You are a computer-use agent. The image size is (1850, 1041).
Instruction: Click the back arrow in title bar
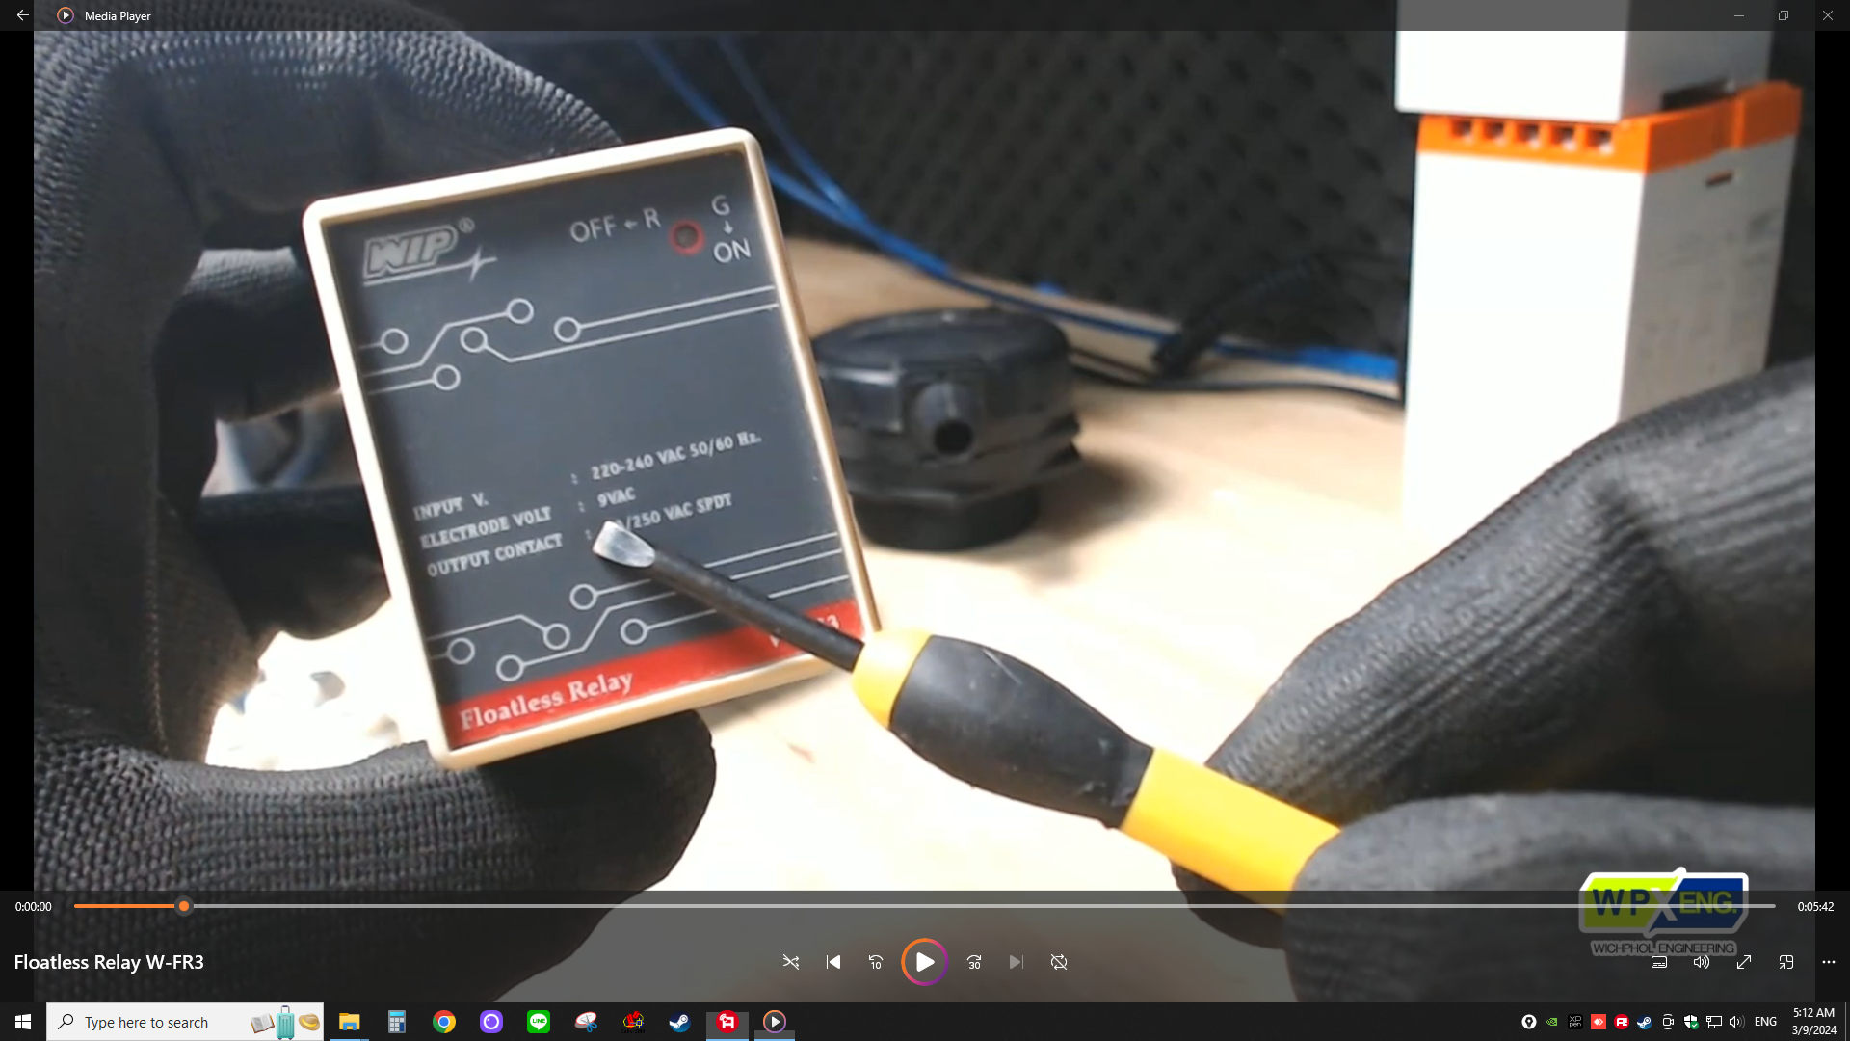[22, 15]
